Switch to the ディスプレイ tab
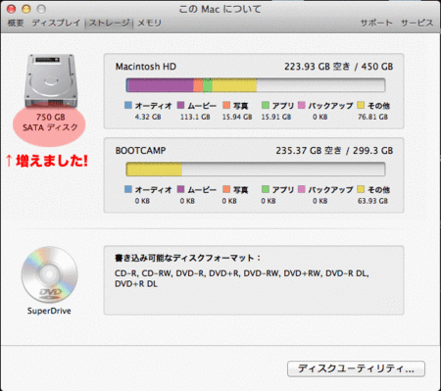 (56, 23)
